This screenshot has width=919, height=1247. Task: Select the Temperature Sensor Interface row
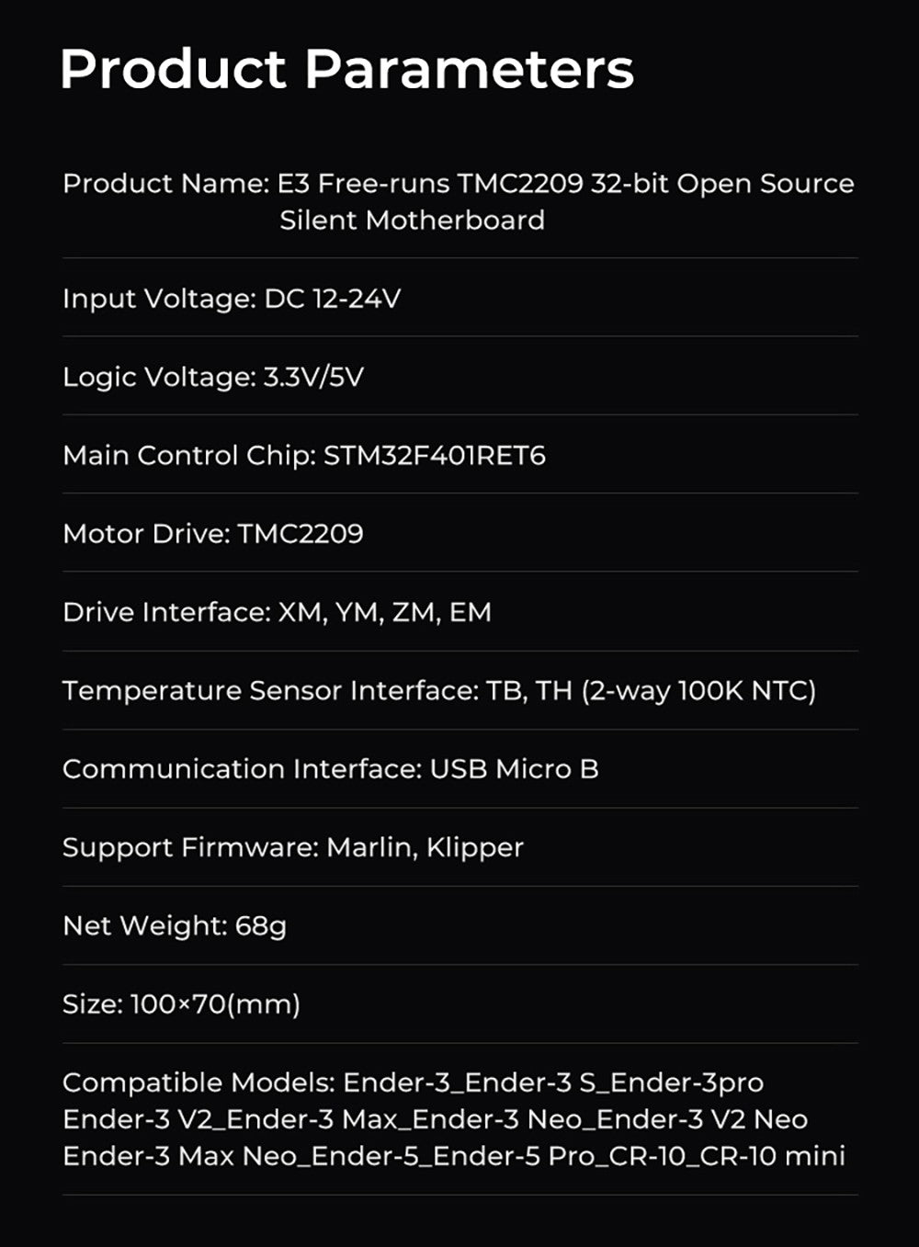439,690
